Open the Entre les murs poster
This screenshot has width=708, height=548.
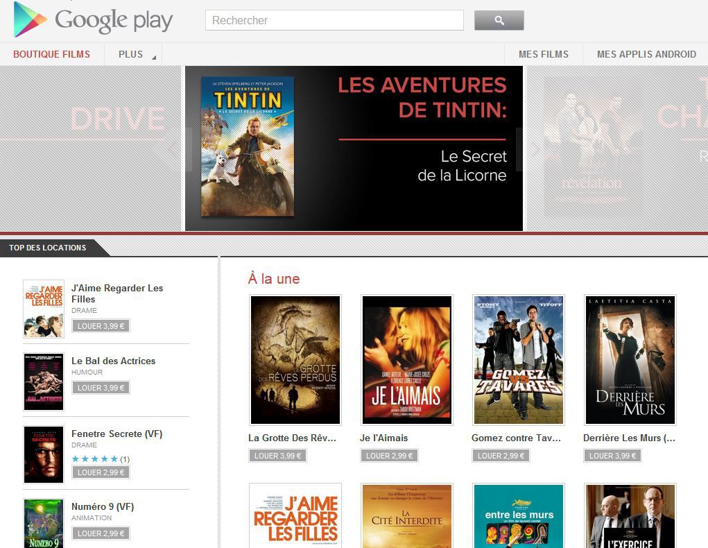(519, 515)
